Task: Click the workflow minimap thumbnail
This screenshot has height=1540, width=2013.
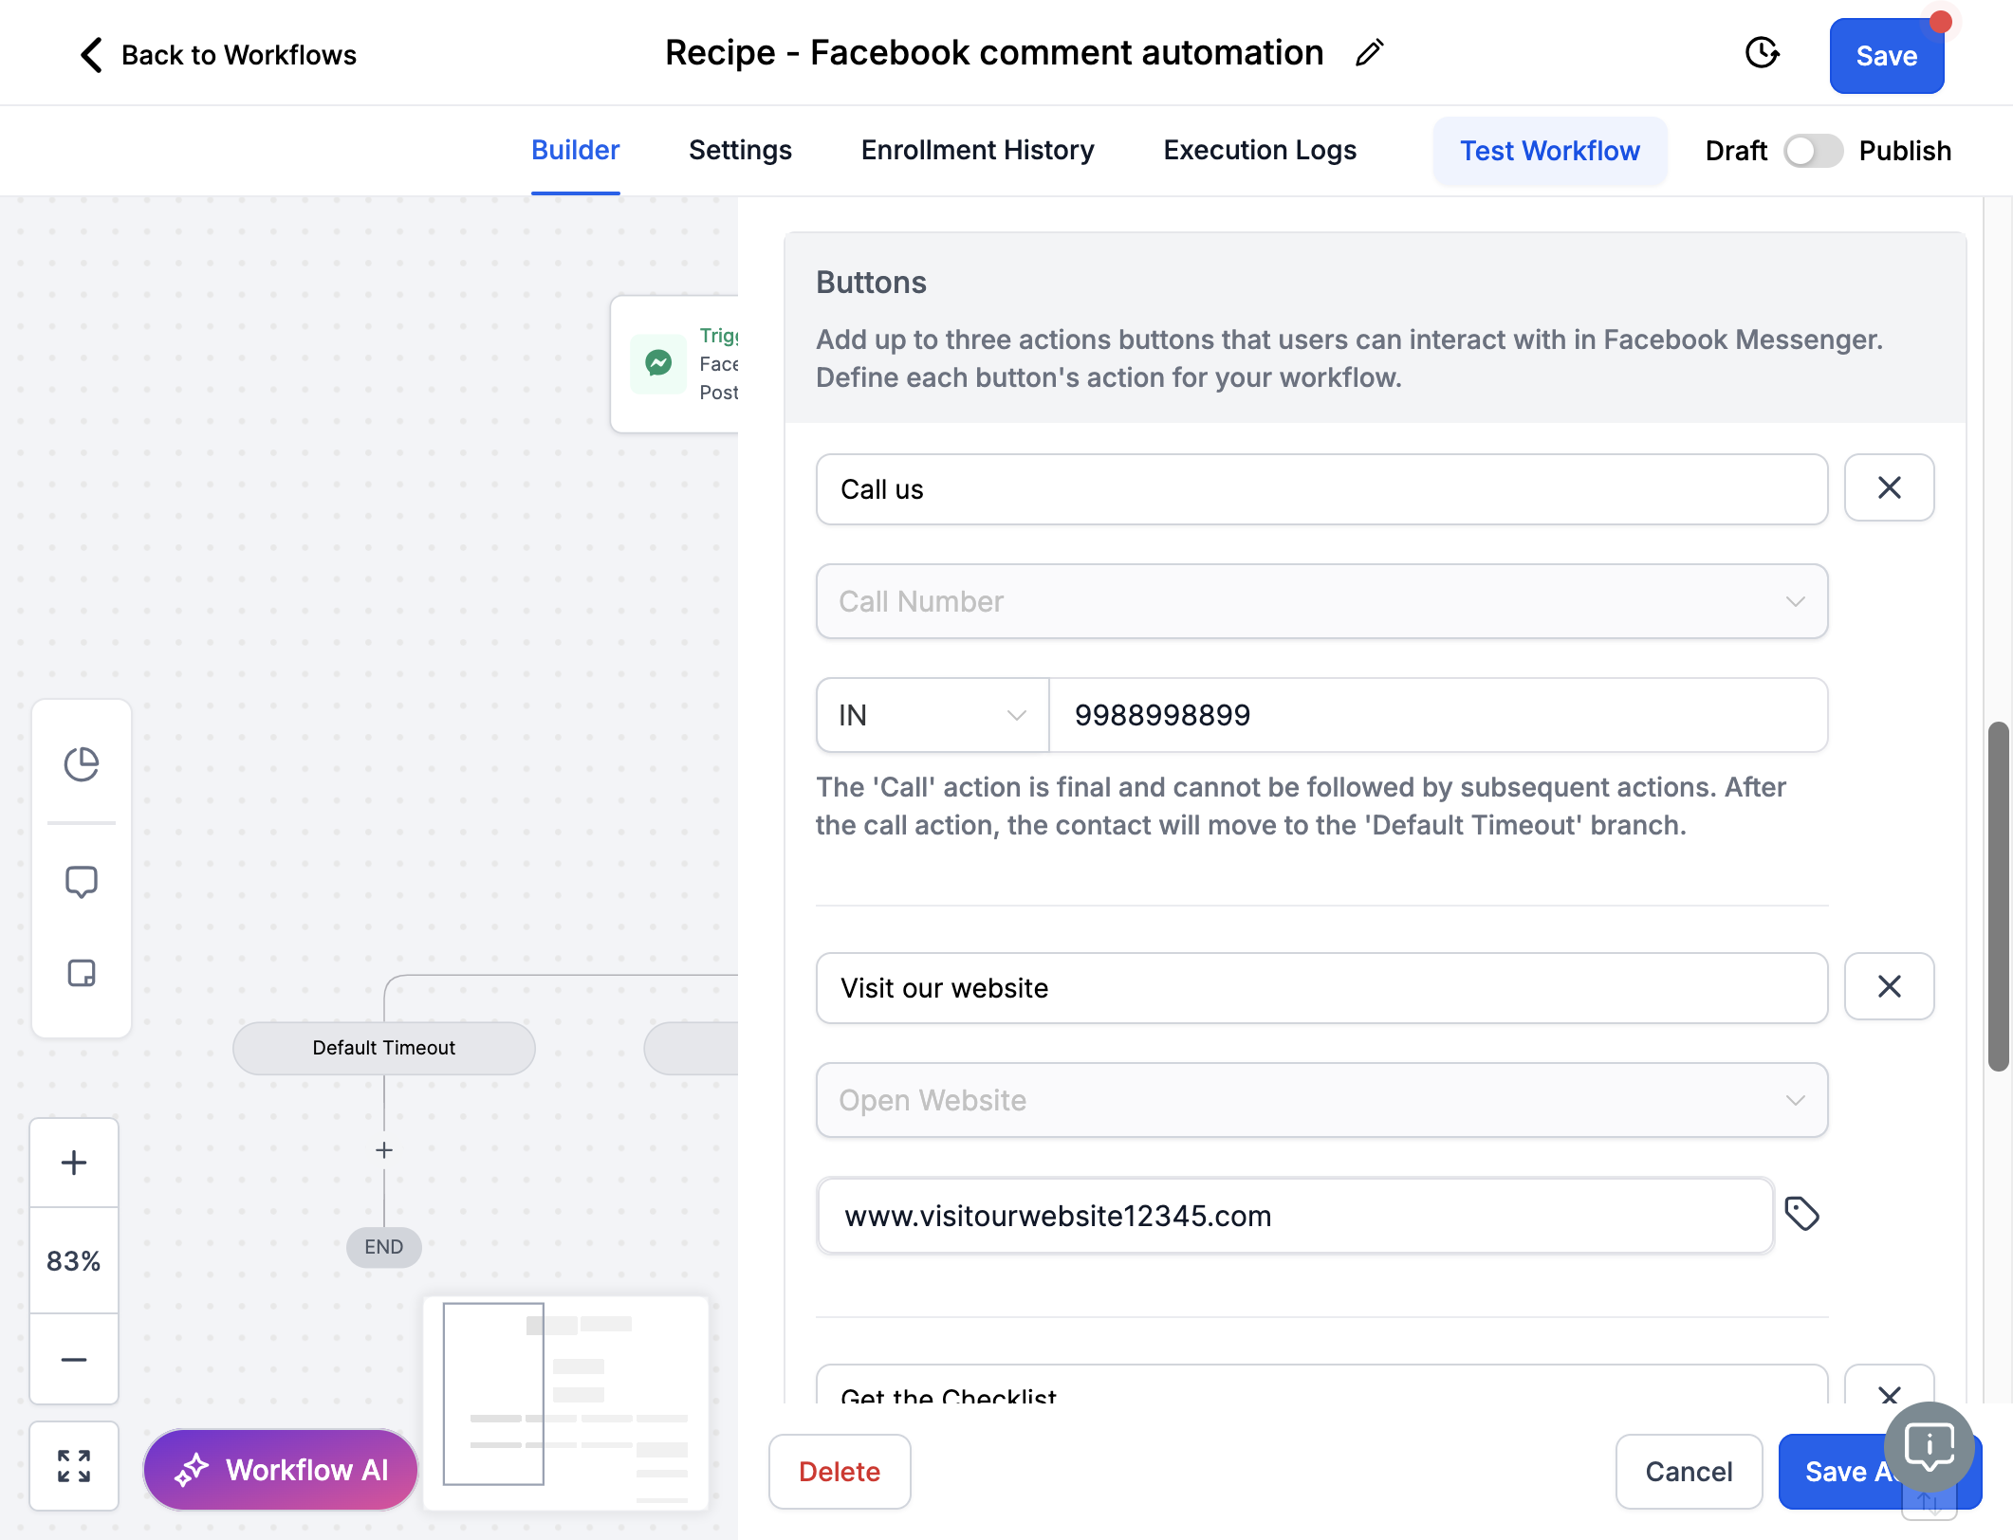Action: tap(566, 1402)
